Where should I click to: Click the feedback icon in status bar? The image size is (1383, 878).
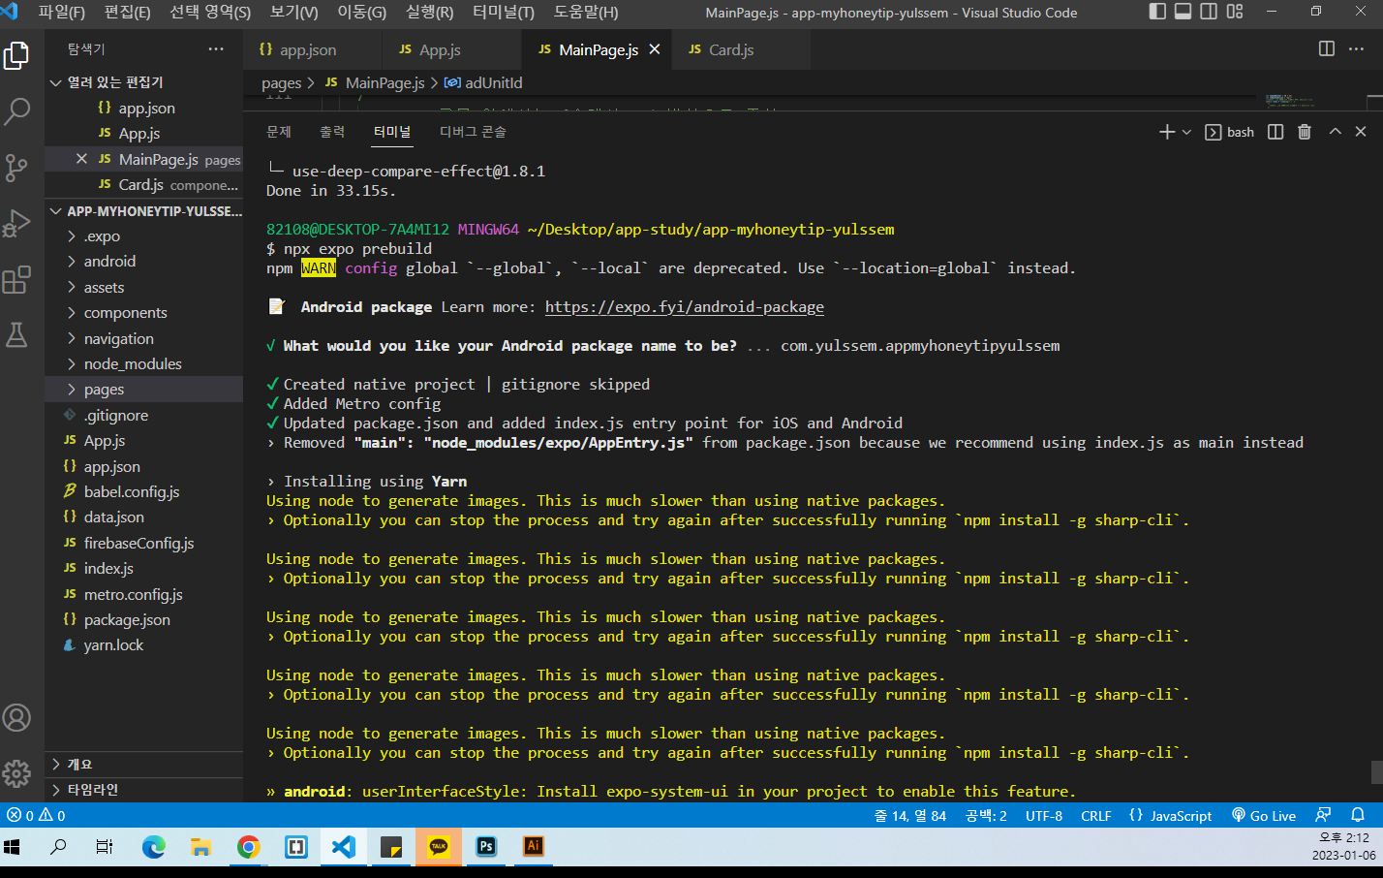coord(1323,816)
